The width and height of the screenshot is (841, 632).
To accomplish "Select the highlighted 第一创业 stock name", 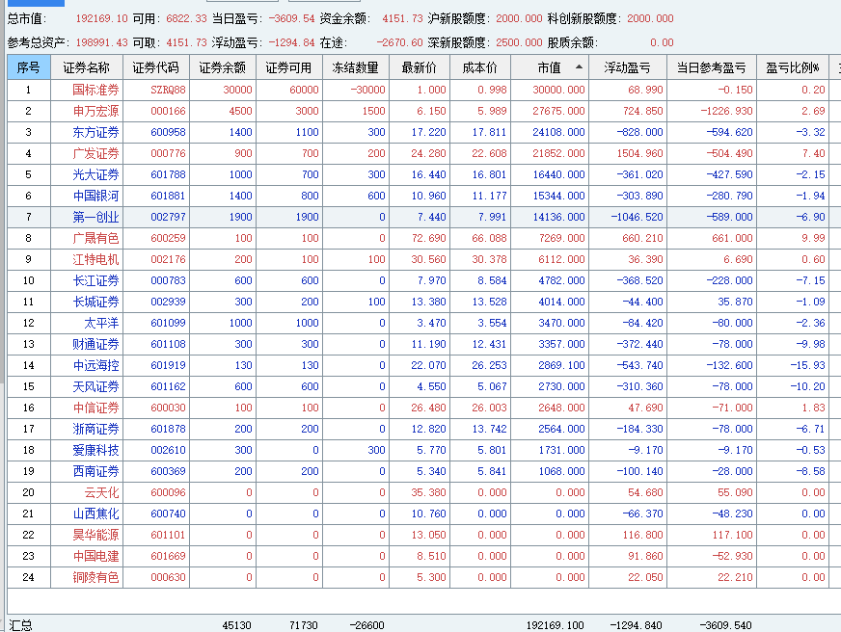I will 95,217.
